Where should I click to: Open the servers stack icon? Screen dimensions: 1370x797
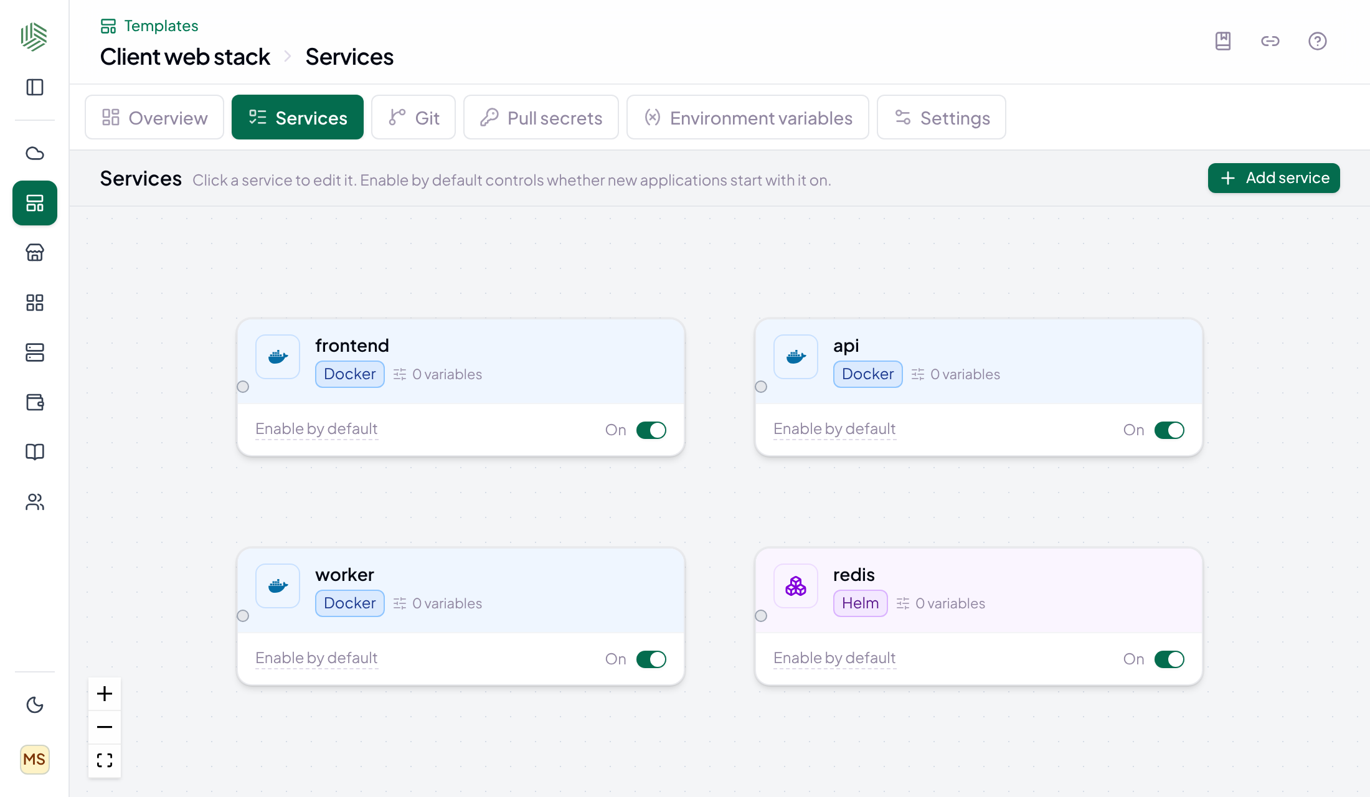coord(35,352)
